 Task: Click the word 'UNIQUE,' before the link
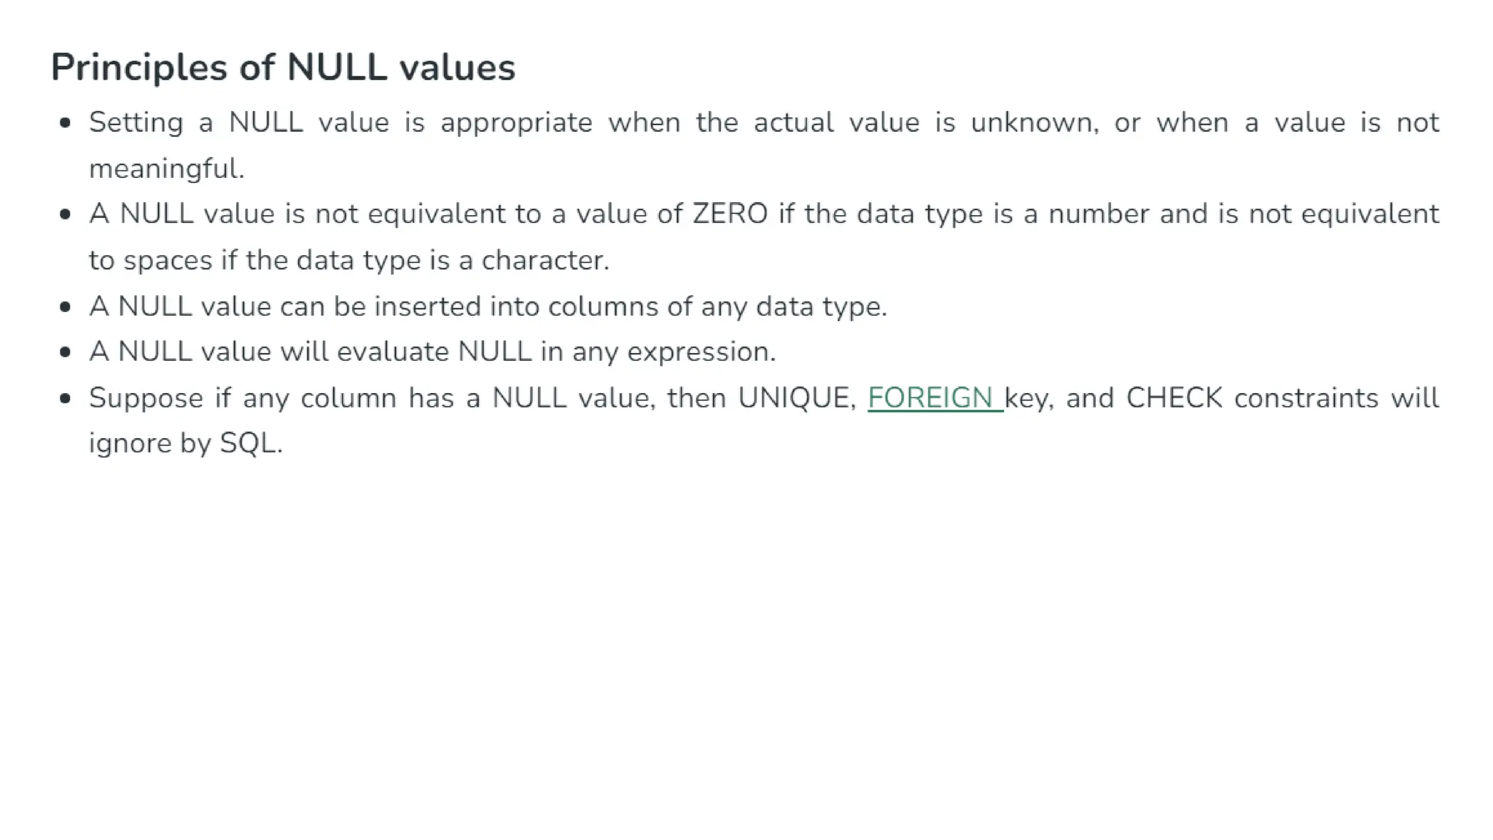(x=797, y=399)
